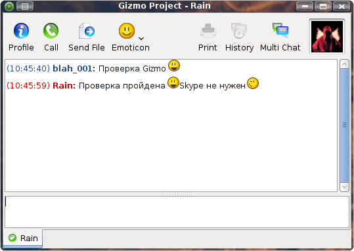Image resolution: width=354 pixels, height=251 pixels.
Task: Close the Gizmo Project window
Action: tap(342, 7)
